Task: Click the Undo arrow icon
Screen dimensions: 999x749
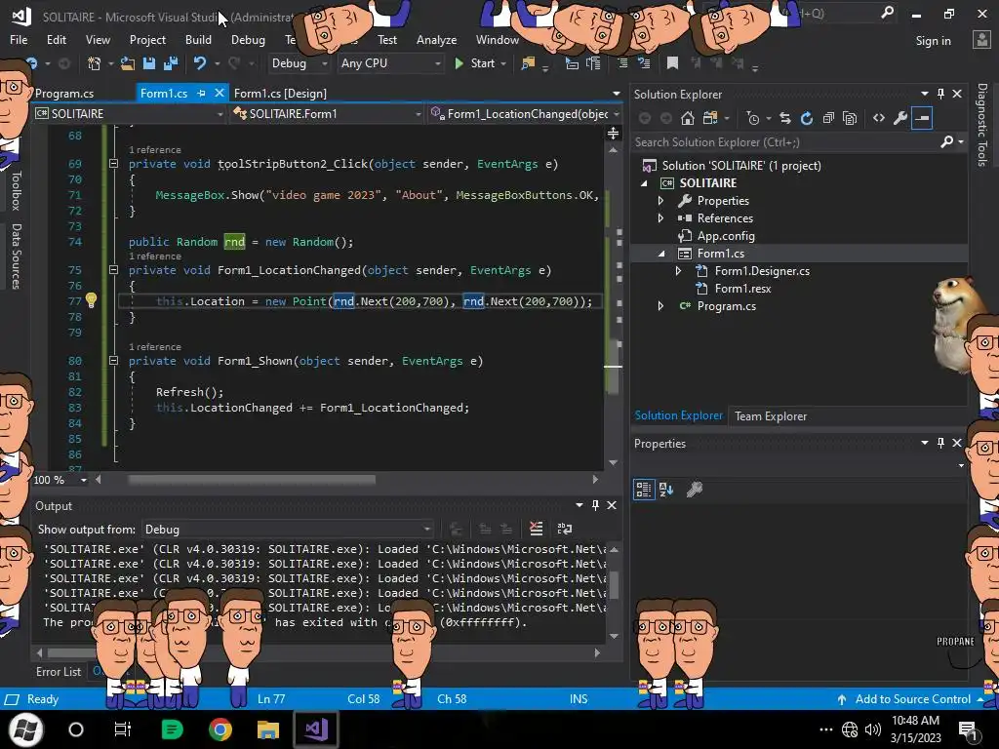Action: point(199,63)
